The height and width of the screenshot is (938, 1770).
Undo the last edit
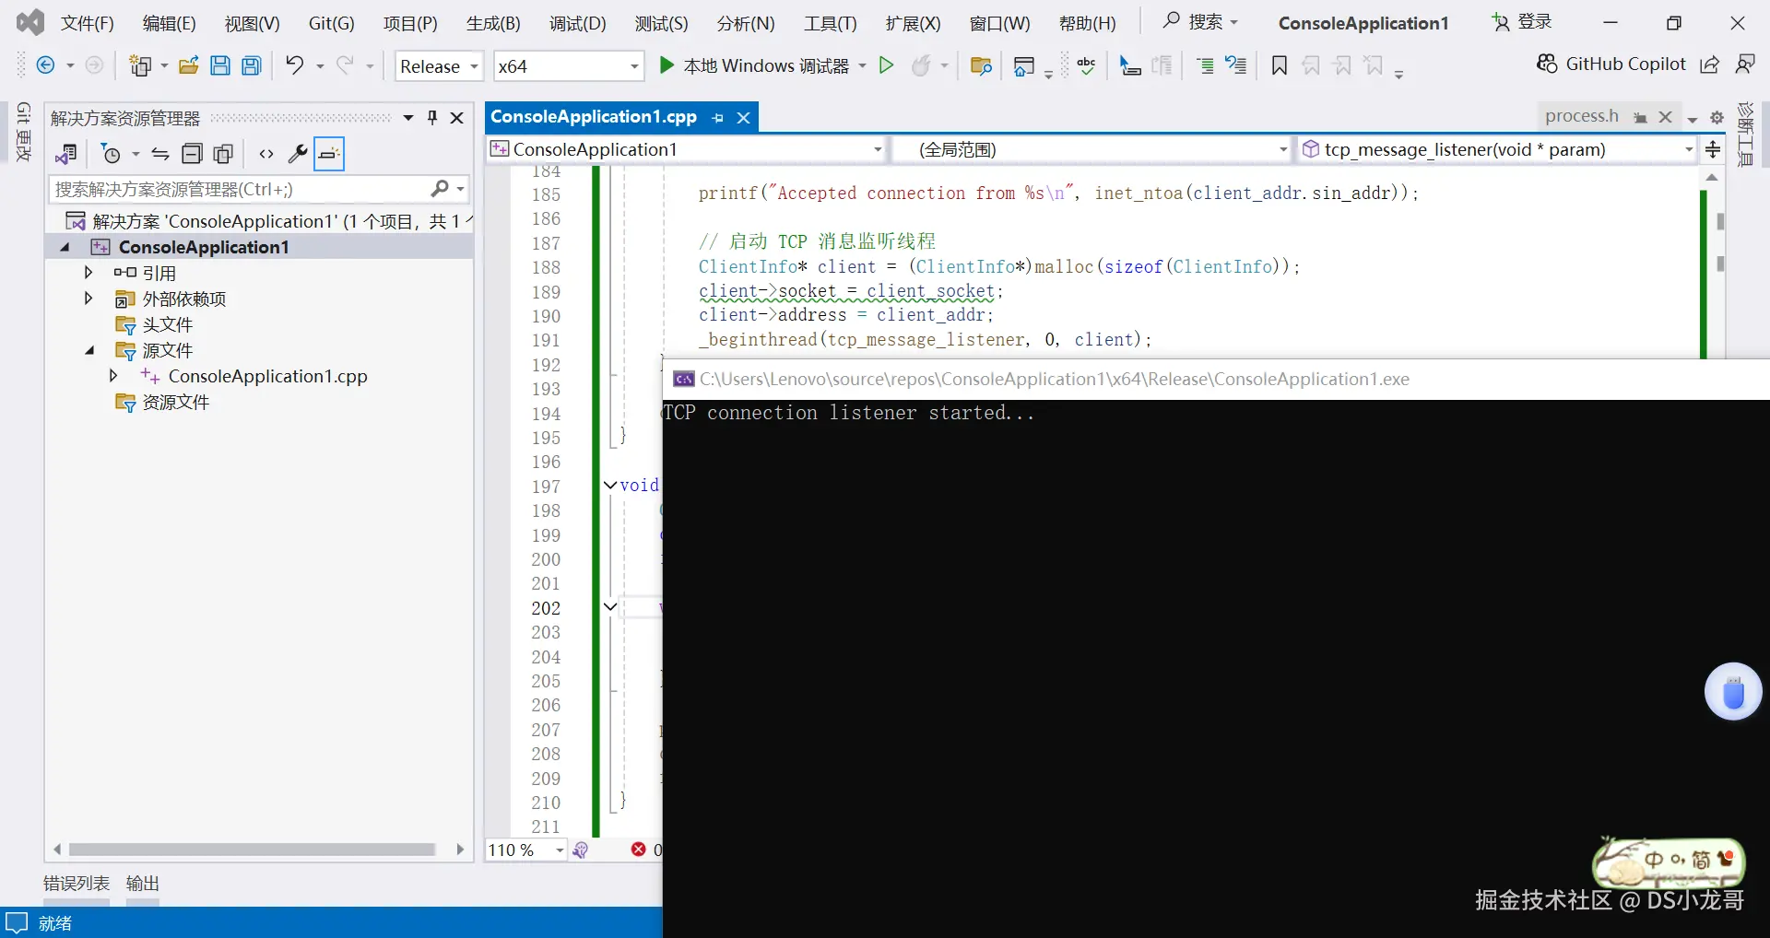click(x=294, y=64)
